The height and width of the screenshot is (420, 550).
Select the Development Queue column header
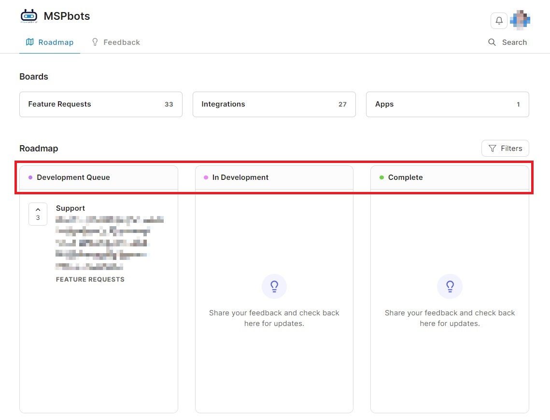(73, 177)
